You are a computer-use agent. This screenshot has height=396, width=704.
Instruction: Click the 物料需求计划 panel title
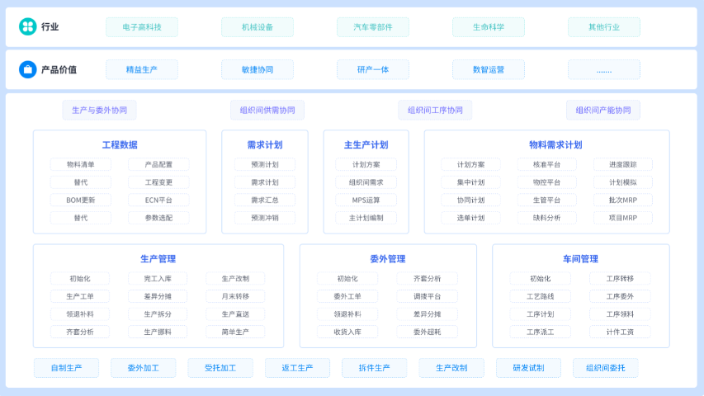(555, 144)
